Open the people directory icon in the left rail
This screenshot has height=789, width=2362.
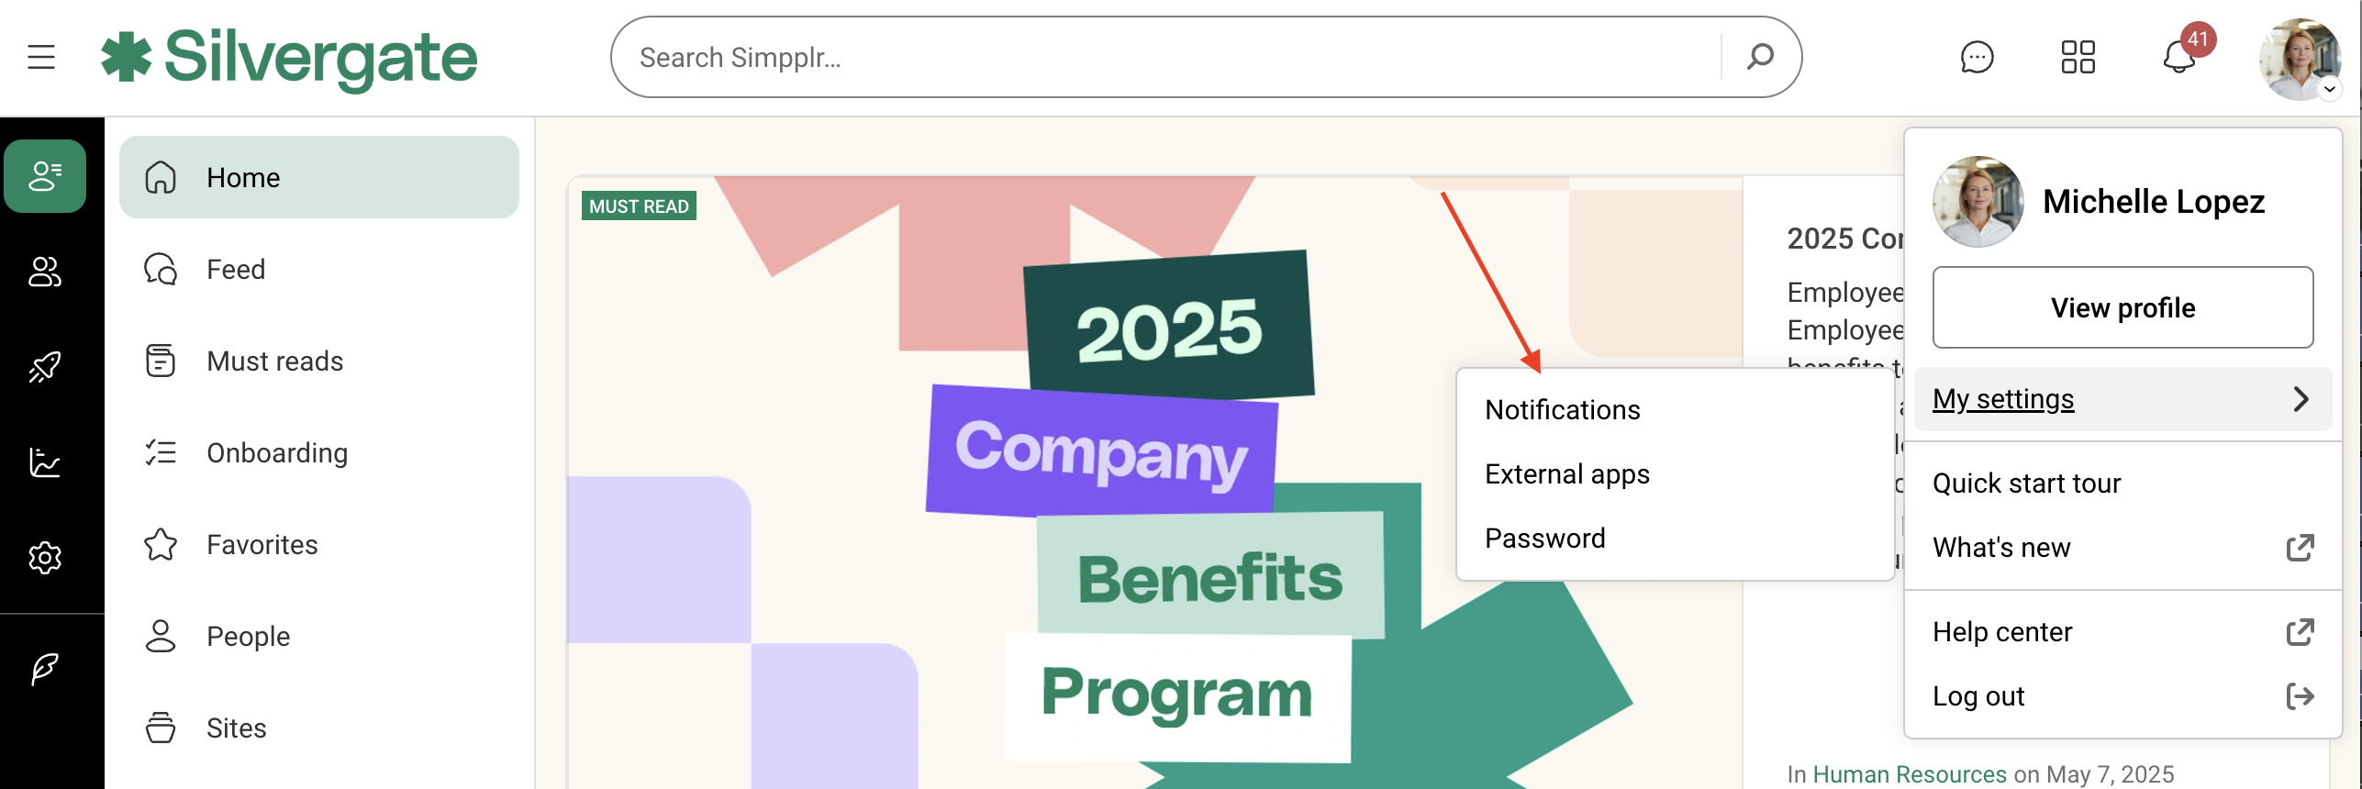point(45,272)
